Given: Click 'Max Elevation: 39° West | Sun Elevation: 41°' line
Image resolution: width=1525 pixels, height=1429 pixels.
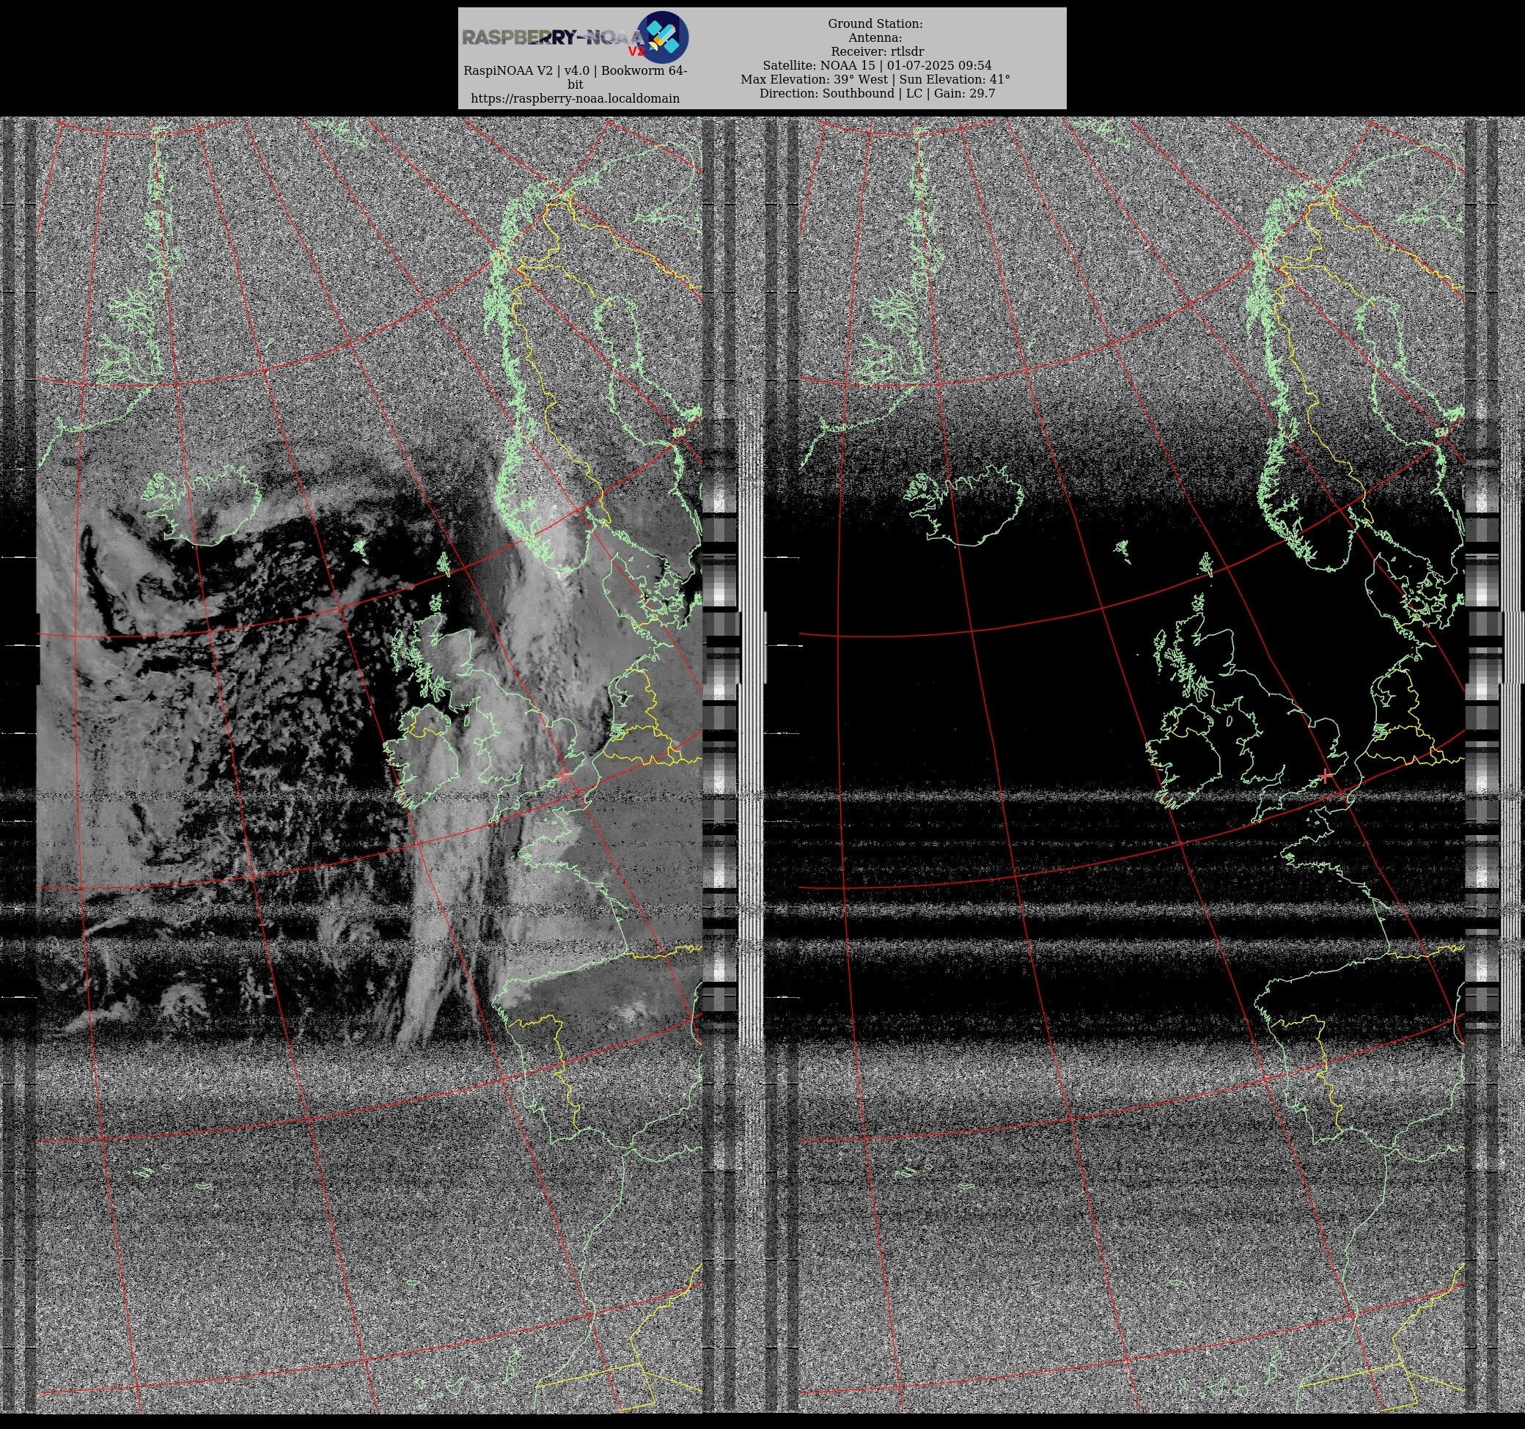Looking at the screenshot, I should [875, 79].
